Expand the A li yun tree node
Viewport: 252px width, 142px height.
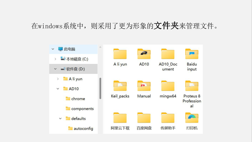tap(58, 79)
